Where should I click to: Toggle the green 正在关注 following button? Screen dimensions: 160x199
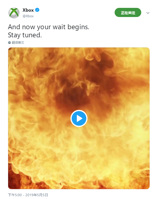(128, 12)
